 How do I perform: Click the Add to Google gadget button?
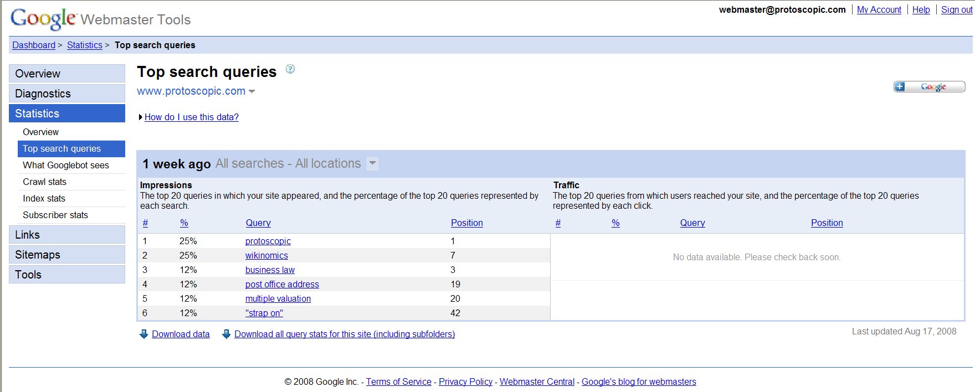coord(929,86)
